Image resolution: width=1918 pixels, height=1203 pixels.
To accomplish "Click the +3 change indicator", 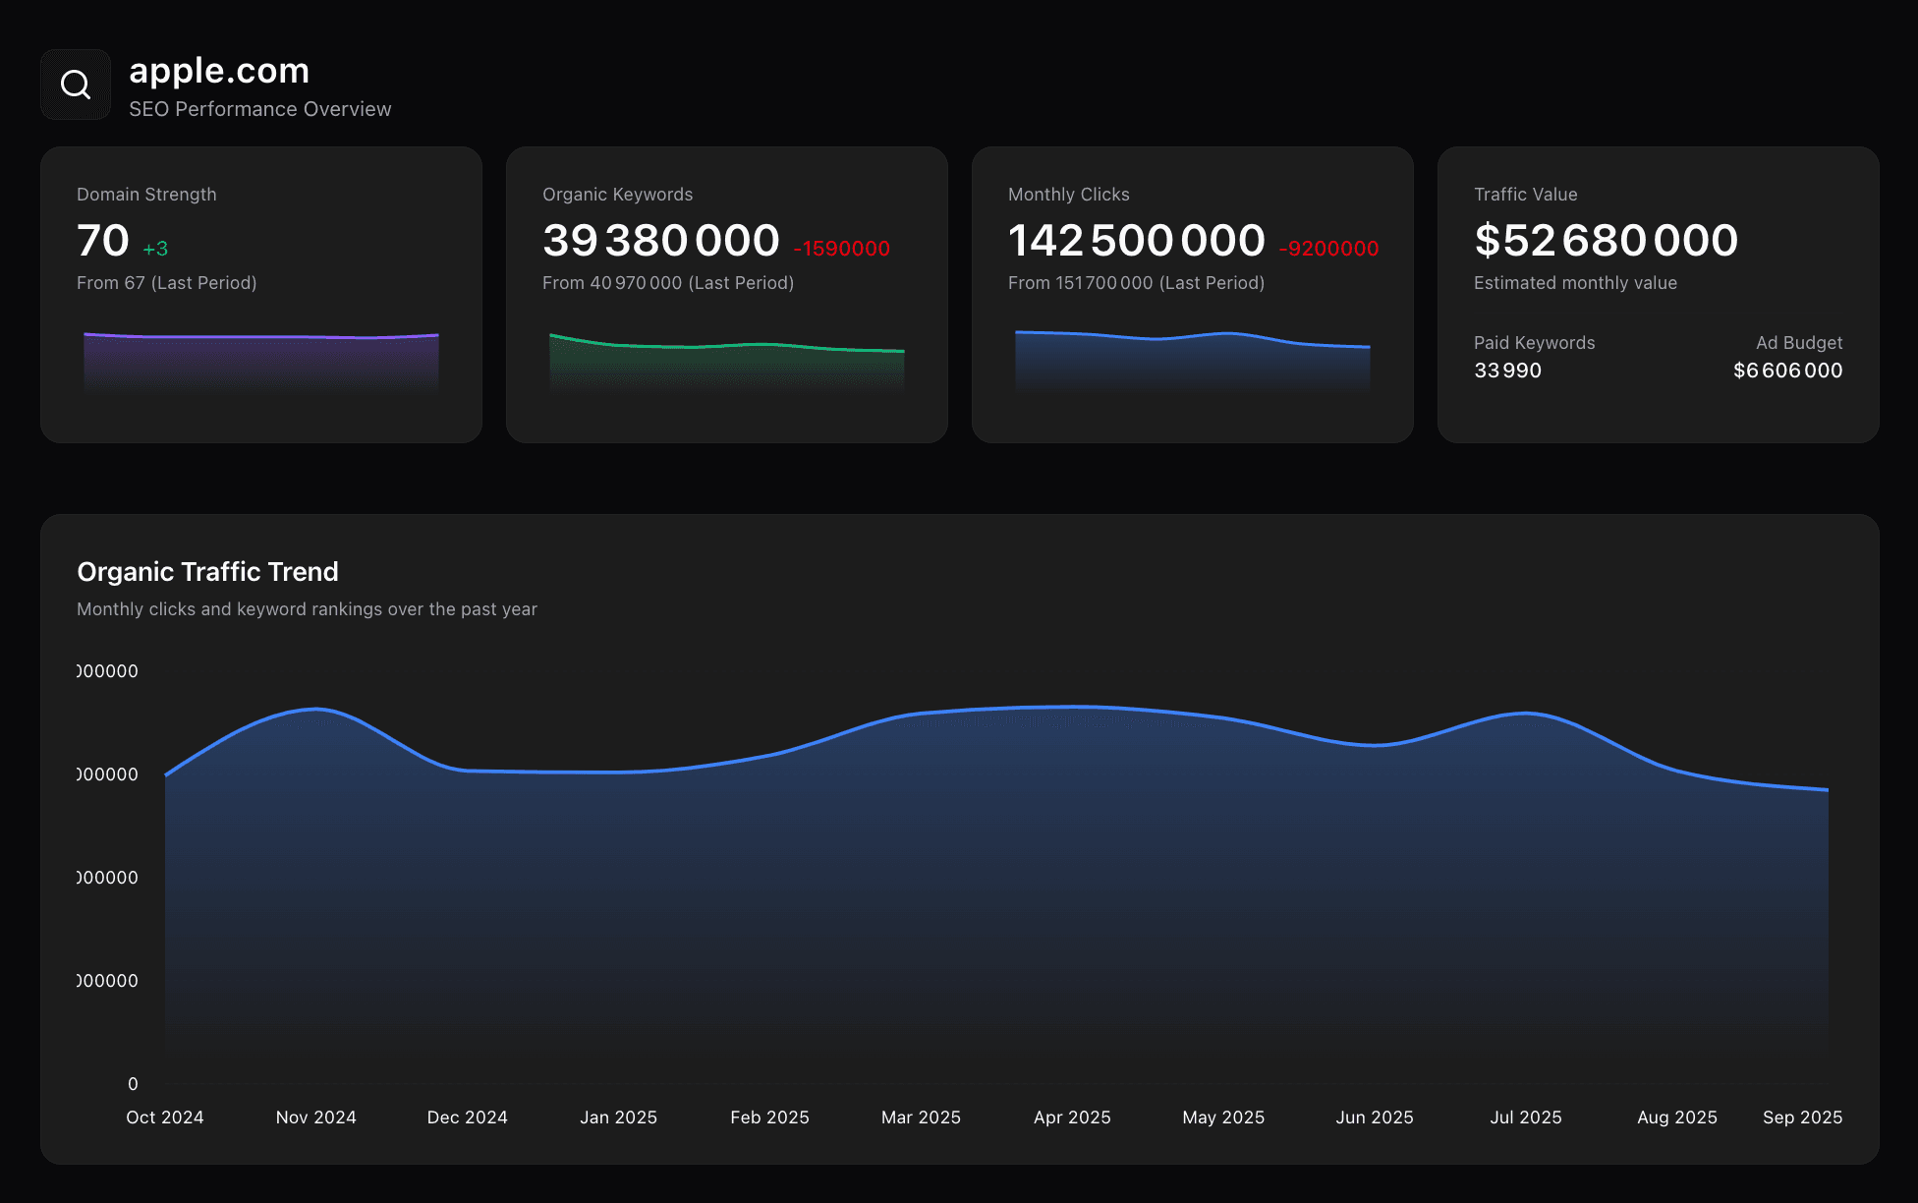I will pyautogui.click(x=155, y=248).
